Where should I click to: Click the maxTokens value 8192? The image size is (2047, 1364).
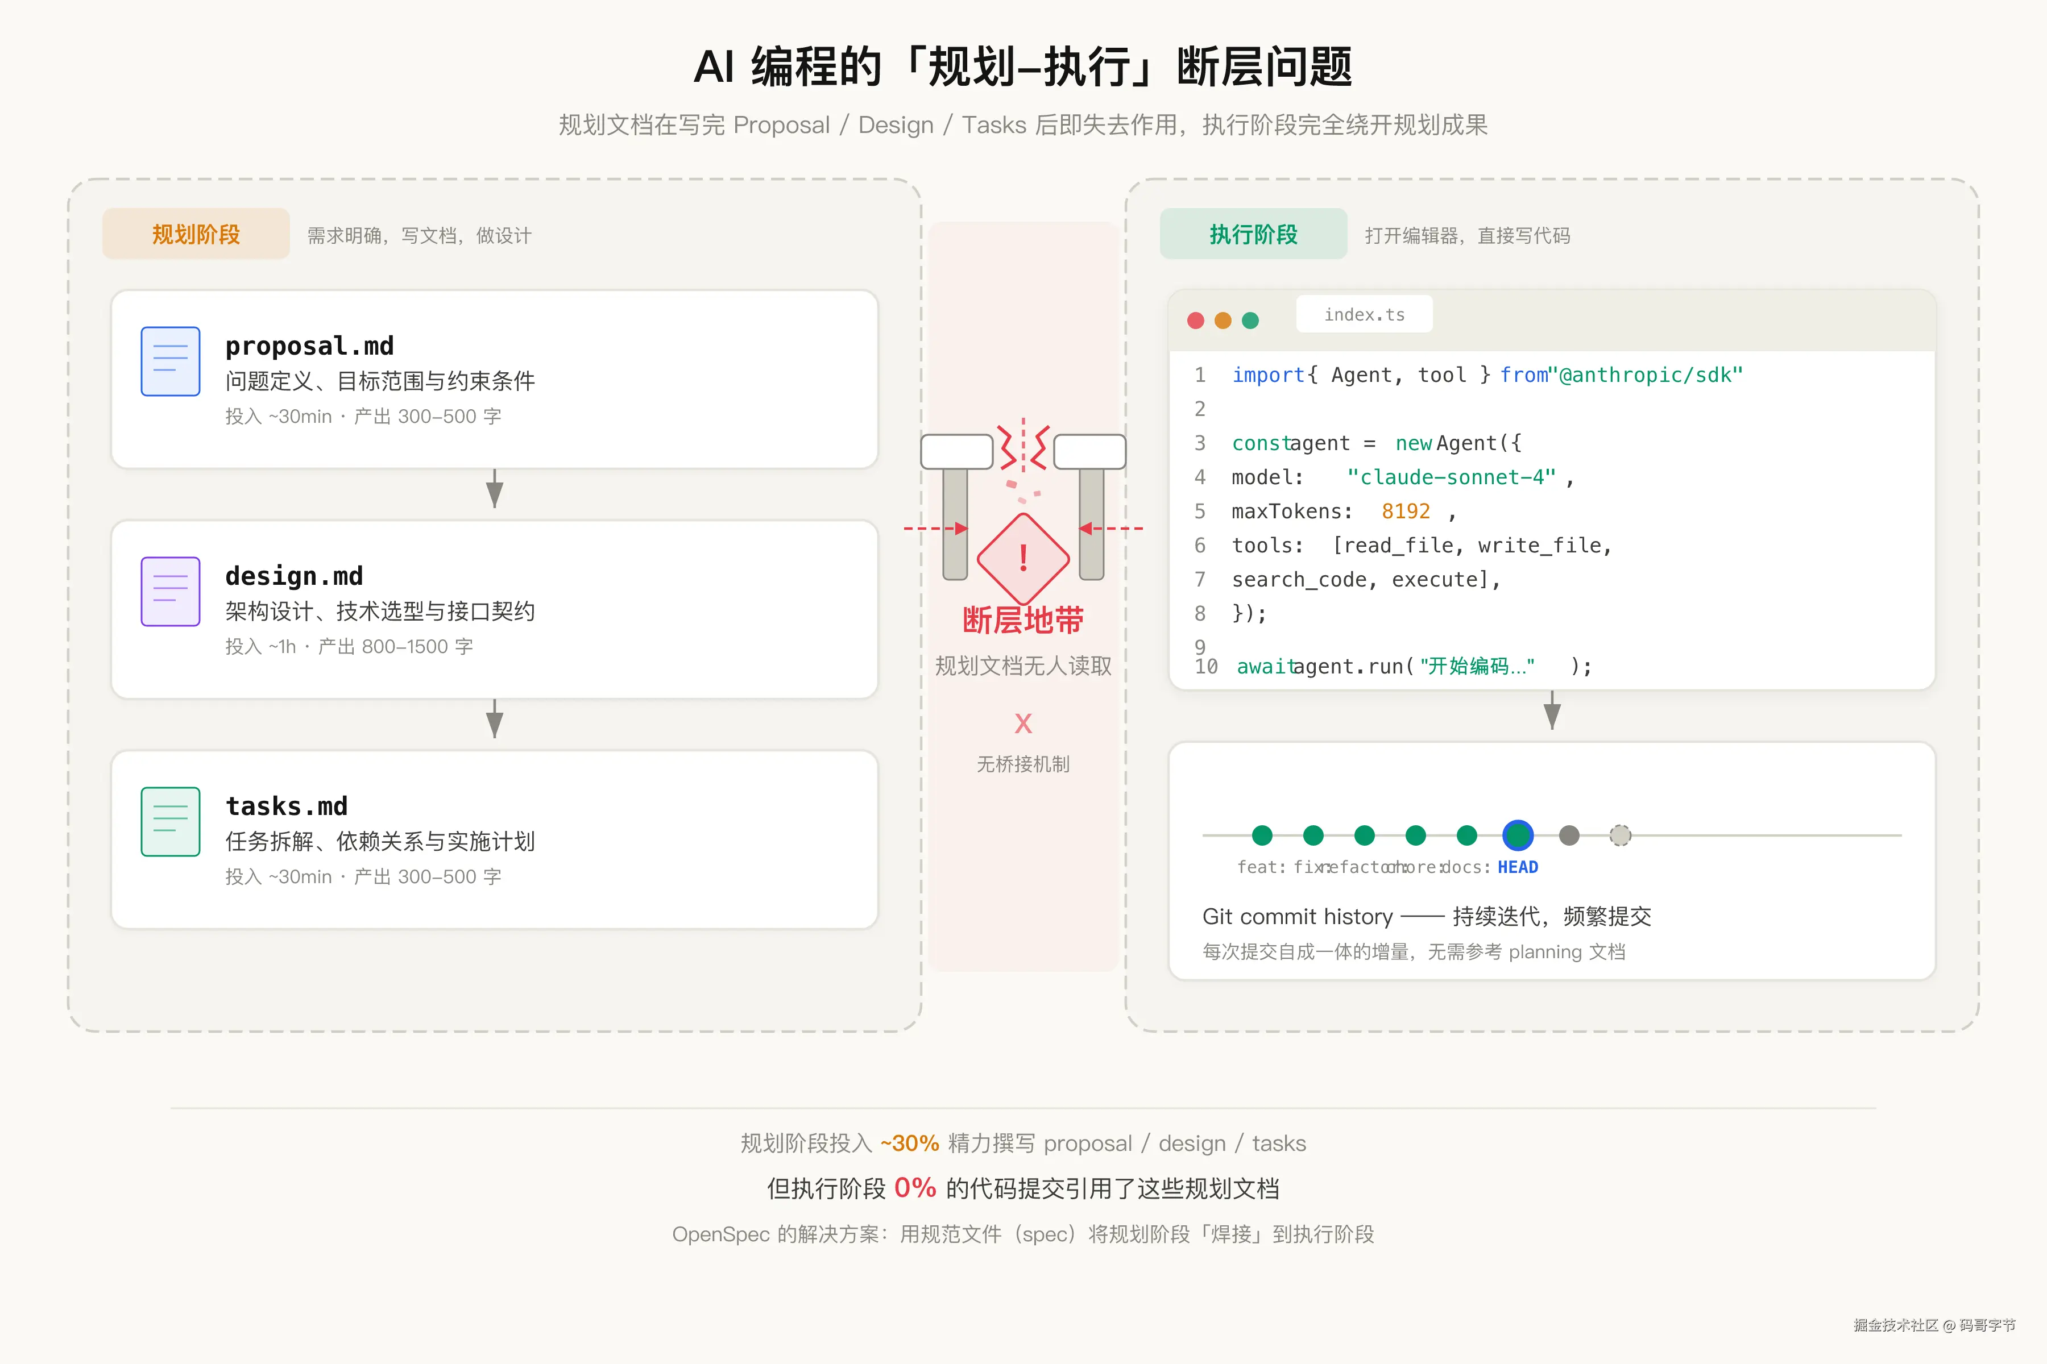(x=1406, y=511)
